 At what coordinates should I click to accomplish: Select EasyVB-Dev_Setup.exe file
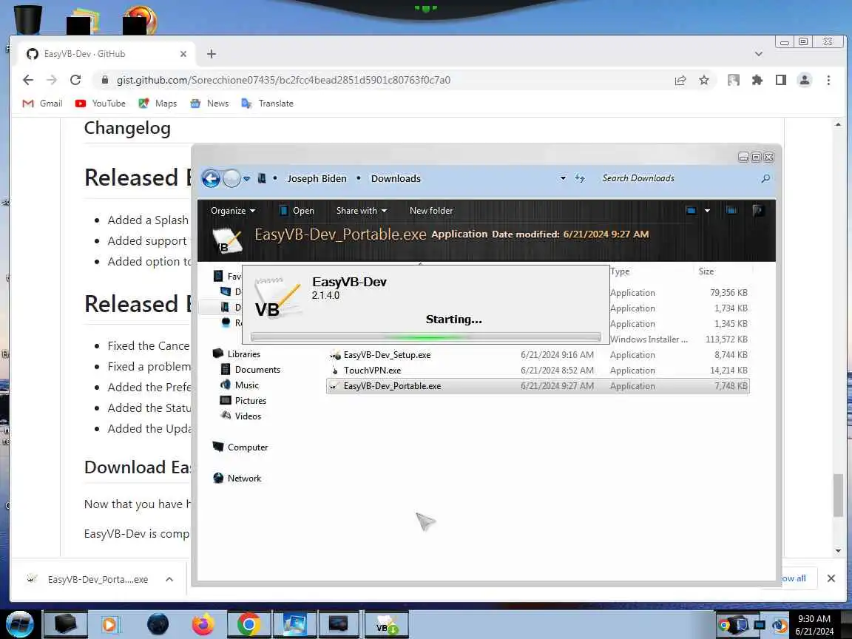click(538, 355)
